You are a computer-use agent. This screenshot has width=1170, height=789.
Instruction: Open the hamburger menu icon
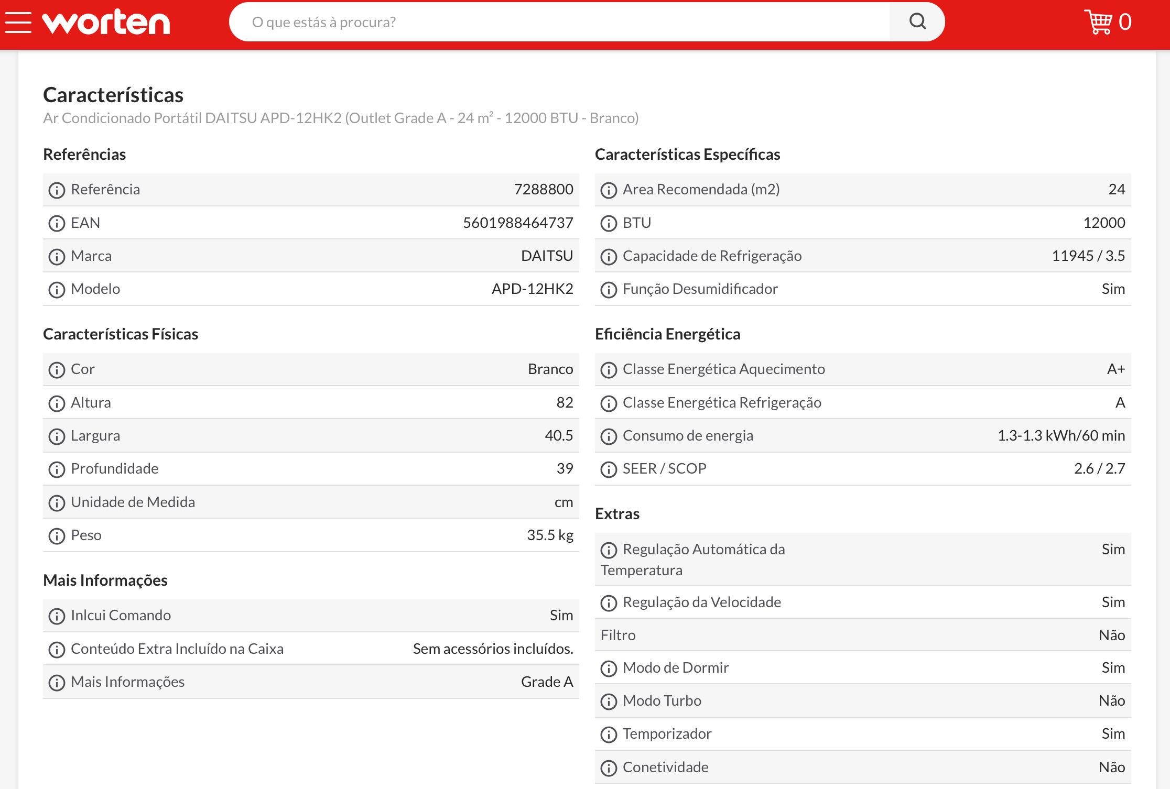click(x=18, y=22)
